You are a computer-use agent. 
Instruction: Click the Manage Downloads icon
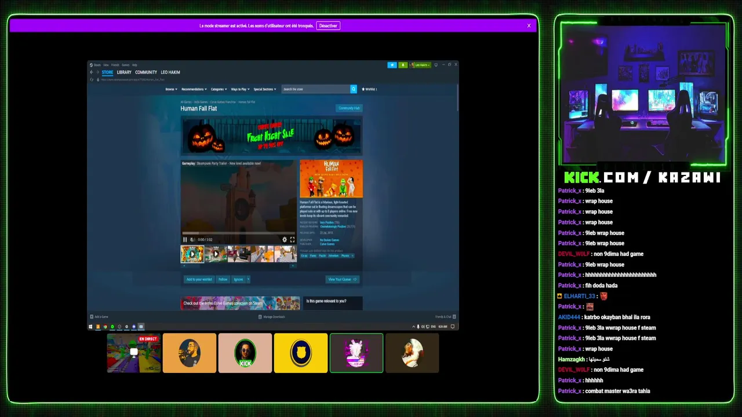click(x=260, y=317)
